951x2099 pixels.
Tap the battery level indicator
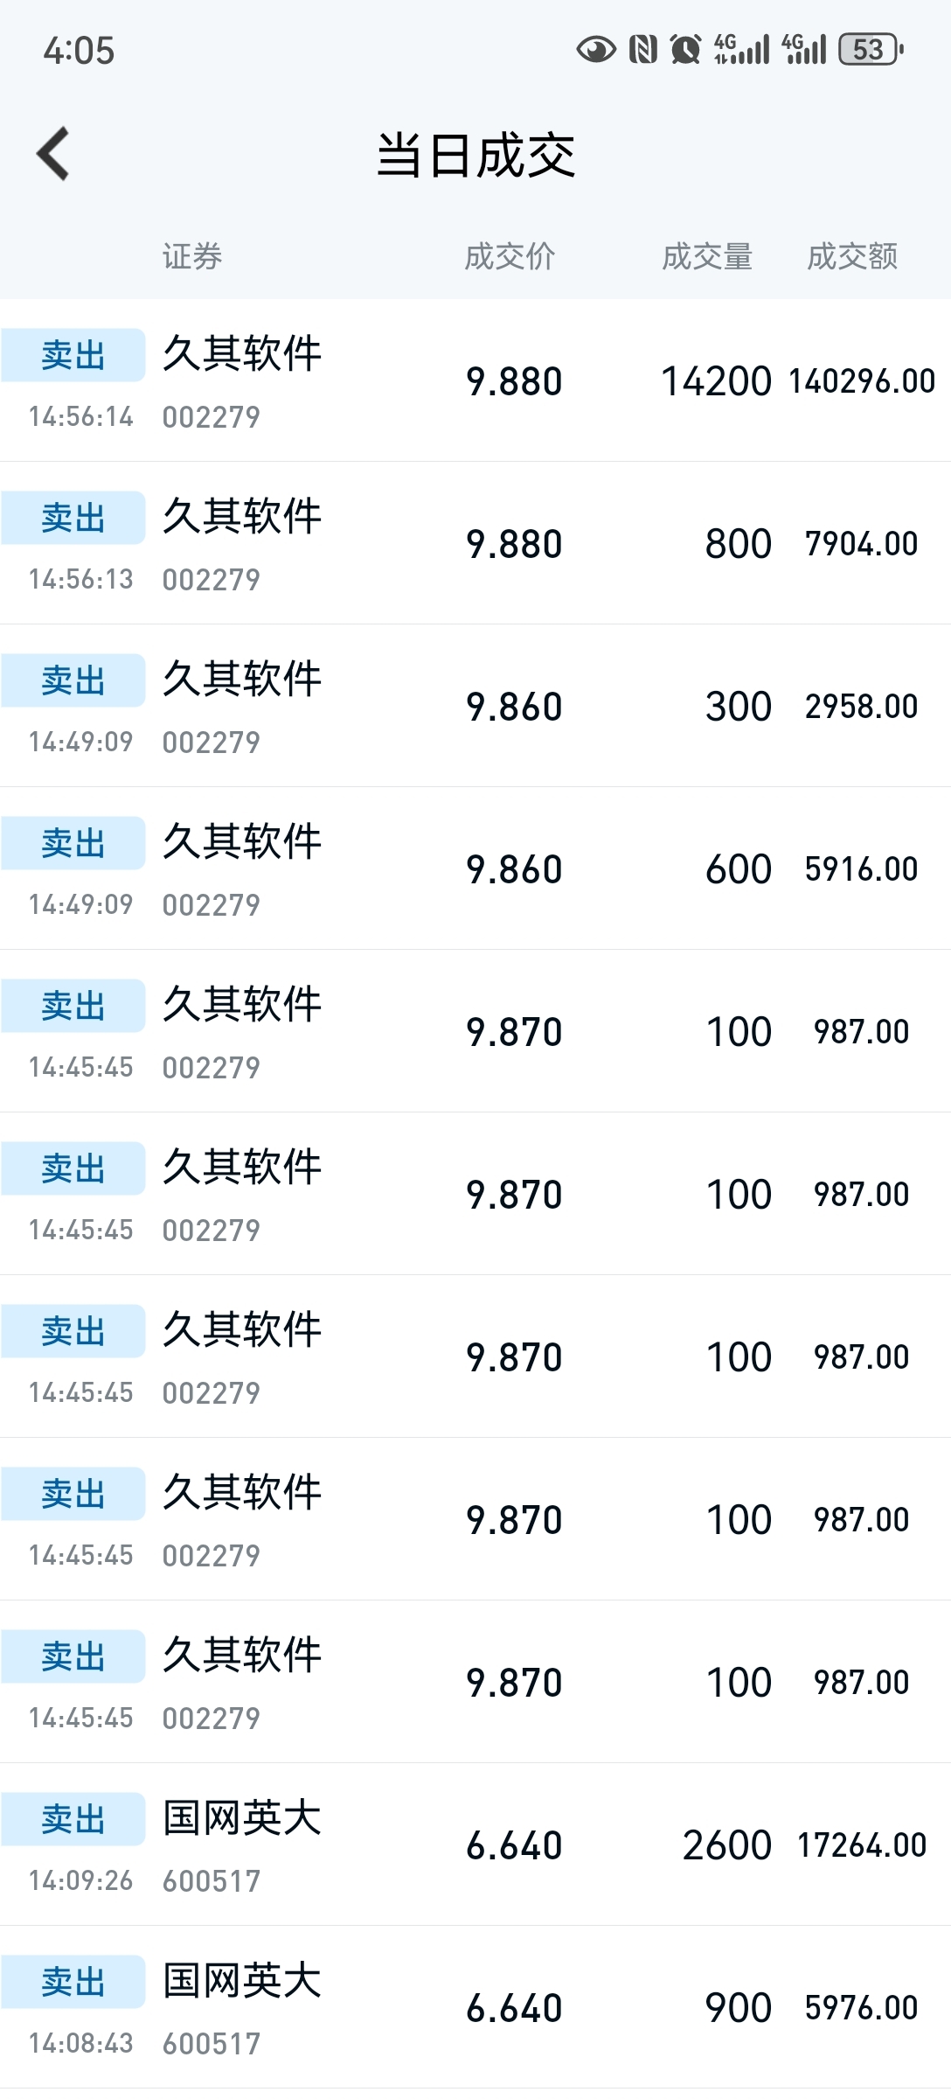871,50
